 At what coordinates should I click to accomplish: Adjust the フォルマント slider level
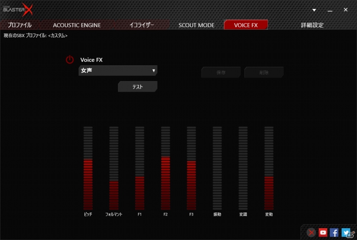pos(114,168)
